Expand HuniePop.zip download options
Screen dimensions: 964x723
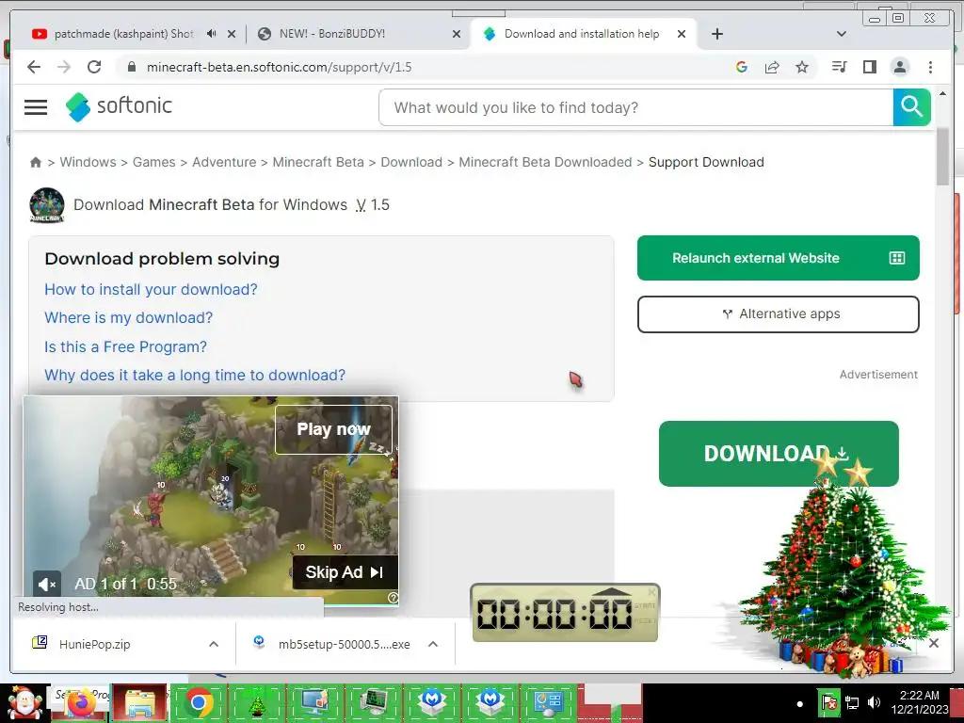coord(214,644)
